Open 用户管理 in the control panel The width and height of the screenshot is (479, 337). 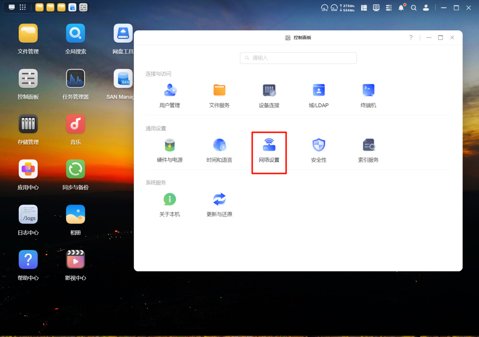pyautogui.click(x=170, y=95)
